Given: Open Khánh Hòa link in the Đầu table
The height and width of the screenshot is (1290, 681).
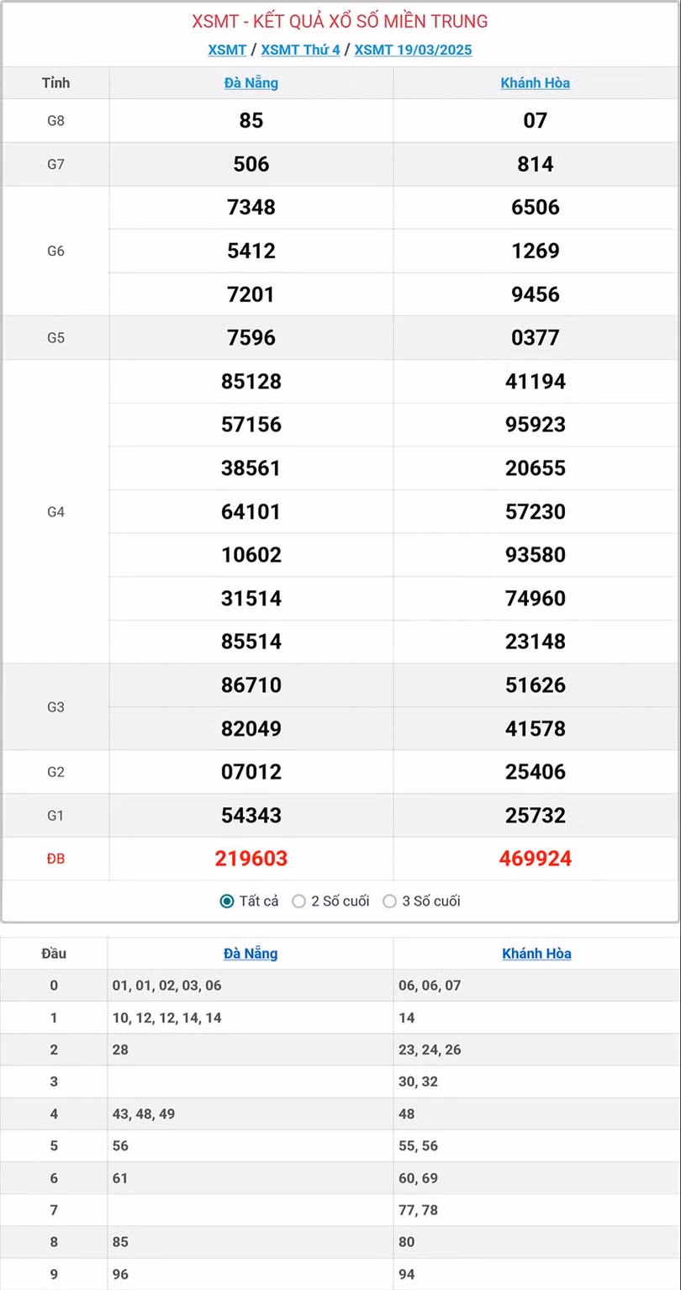Looking at the screenshot, I should [x=536, y=954].
